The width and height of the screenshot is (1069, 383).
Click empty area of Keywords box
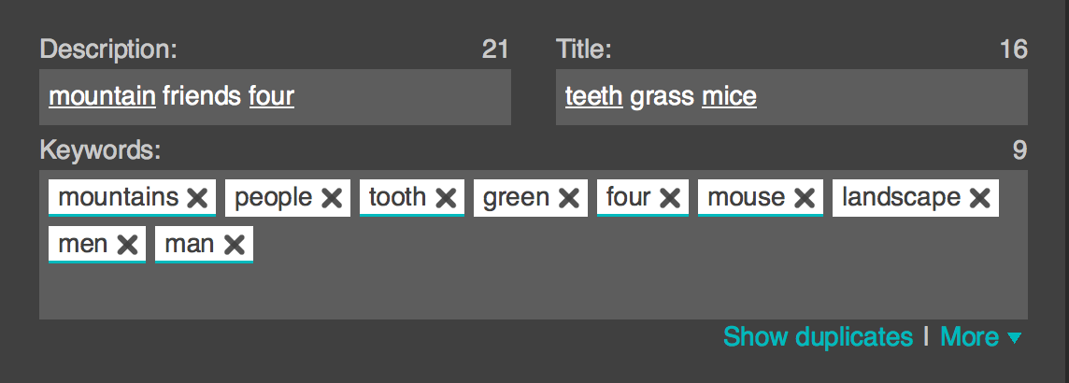(x=561, y=285)
